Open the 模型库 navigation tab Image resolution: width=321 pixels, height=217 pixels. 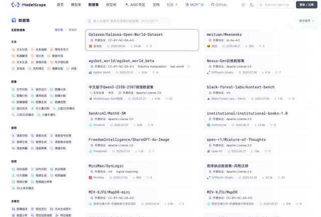pyautogui.click(x=76, y=4)
